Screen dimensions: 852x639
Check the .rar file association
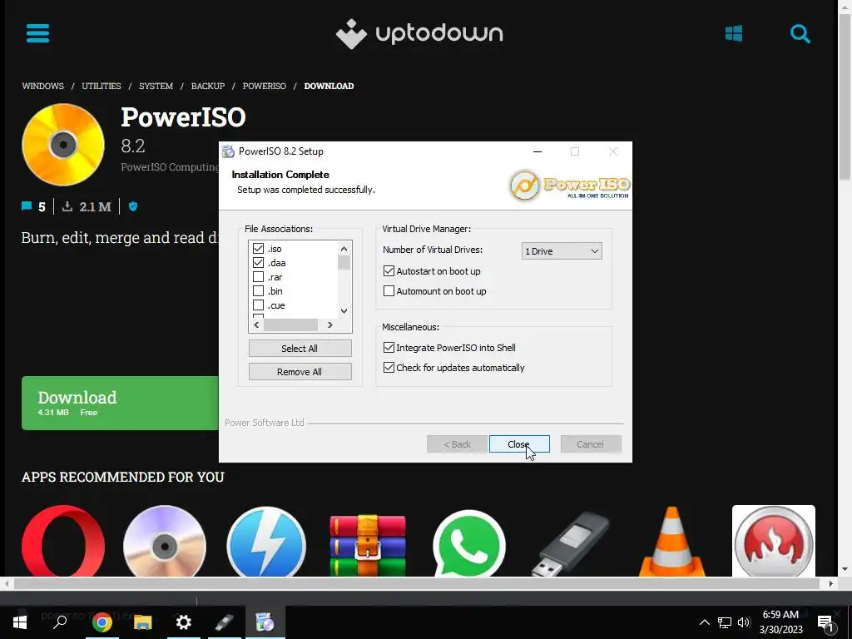coord(258,276)
